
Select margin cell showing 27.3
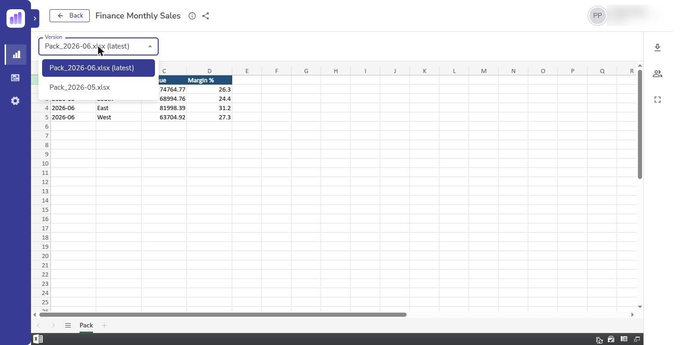[209, 117]
